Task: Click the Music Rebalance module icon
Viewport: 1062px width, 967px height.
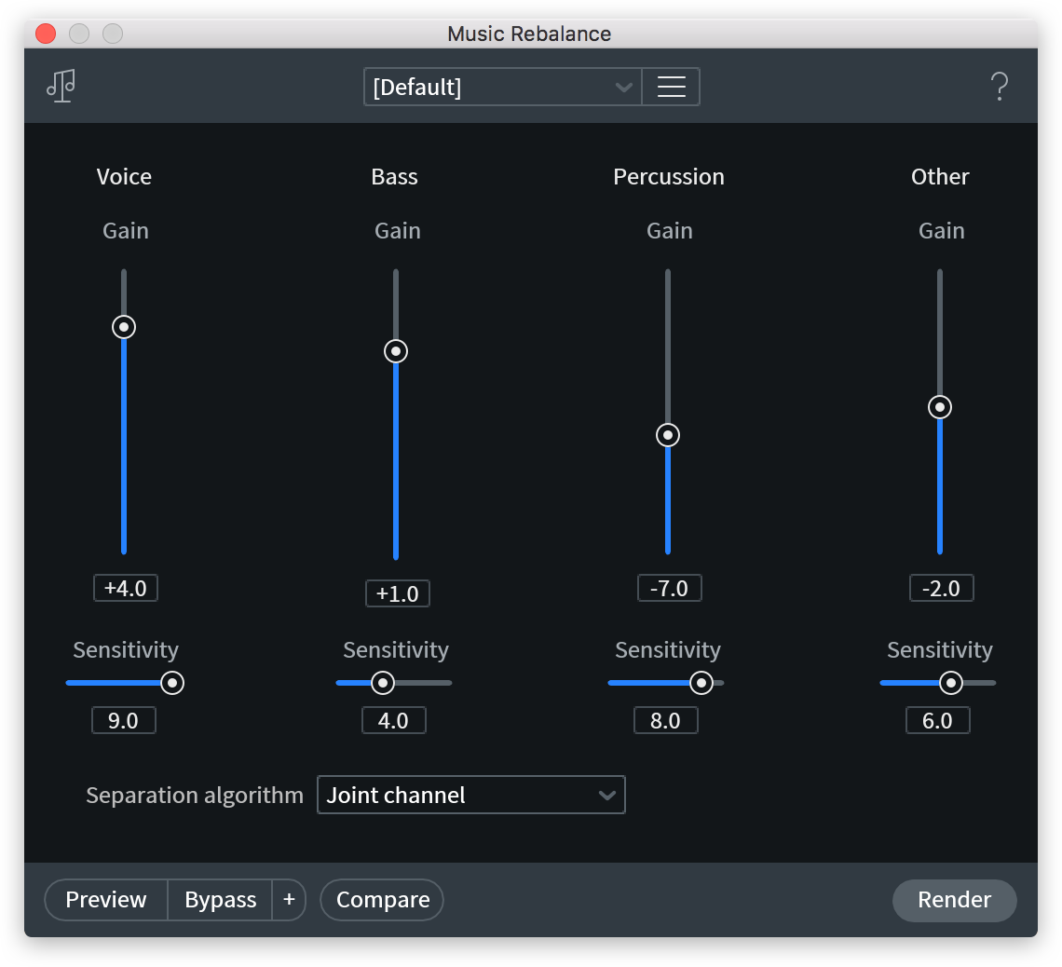Action: [61, 87]
